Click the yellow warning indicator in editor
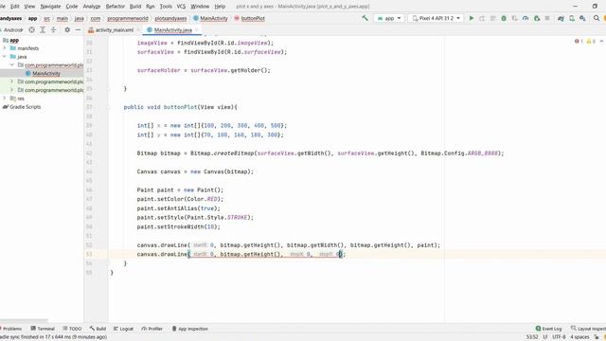The image size is (606, 341). click(591, 42)
